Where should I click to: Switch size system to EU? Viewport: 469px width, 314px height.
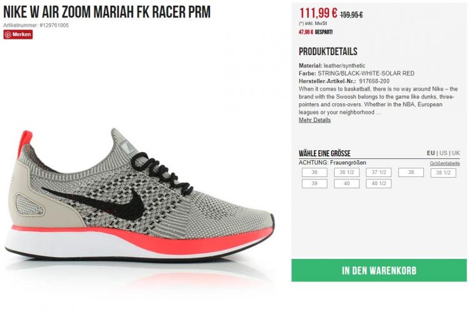coord(431,153)
